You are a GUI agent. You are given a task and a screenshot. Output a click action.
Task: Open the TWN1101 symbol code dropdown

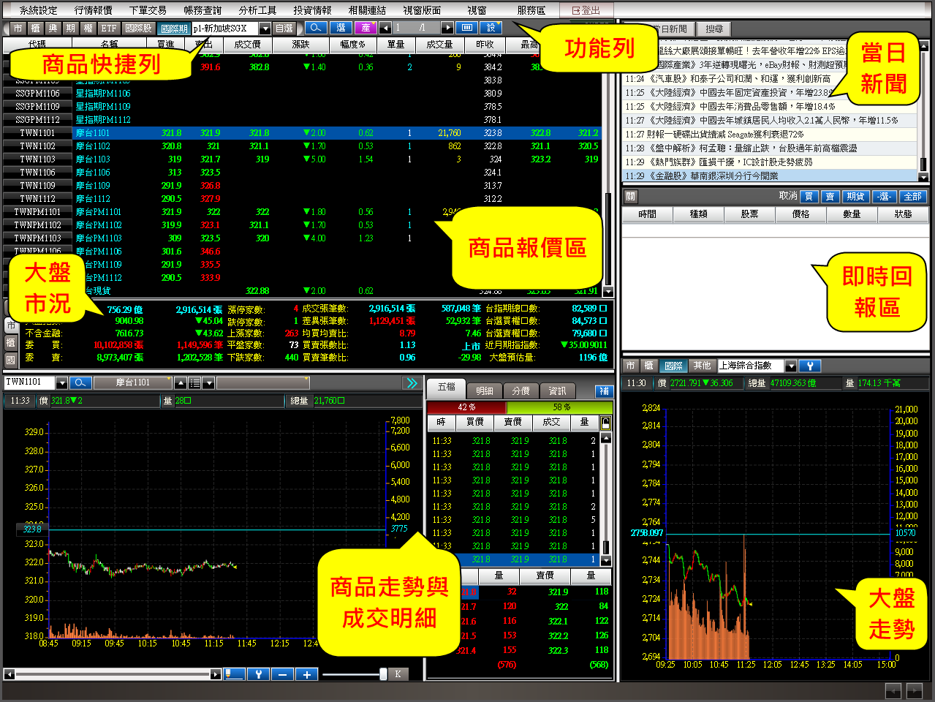click(61, 382)
